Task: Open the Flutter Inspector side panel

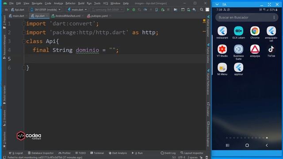Action: click(208, 26)
